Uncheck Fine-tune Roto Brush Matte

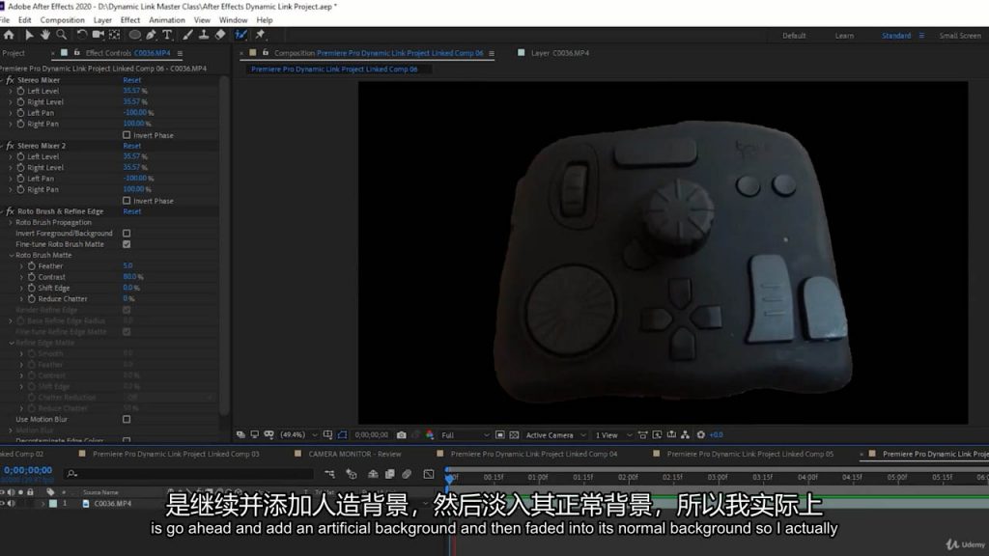(127, 244)
